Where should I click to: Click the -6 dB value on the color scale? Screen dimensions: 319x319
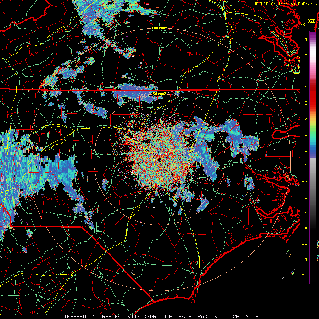[x=304, y=245]
